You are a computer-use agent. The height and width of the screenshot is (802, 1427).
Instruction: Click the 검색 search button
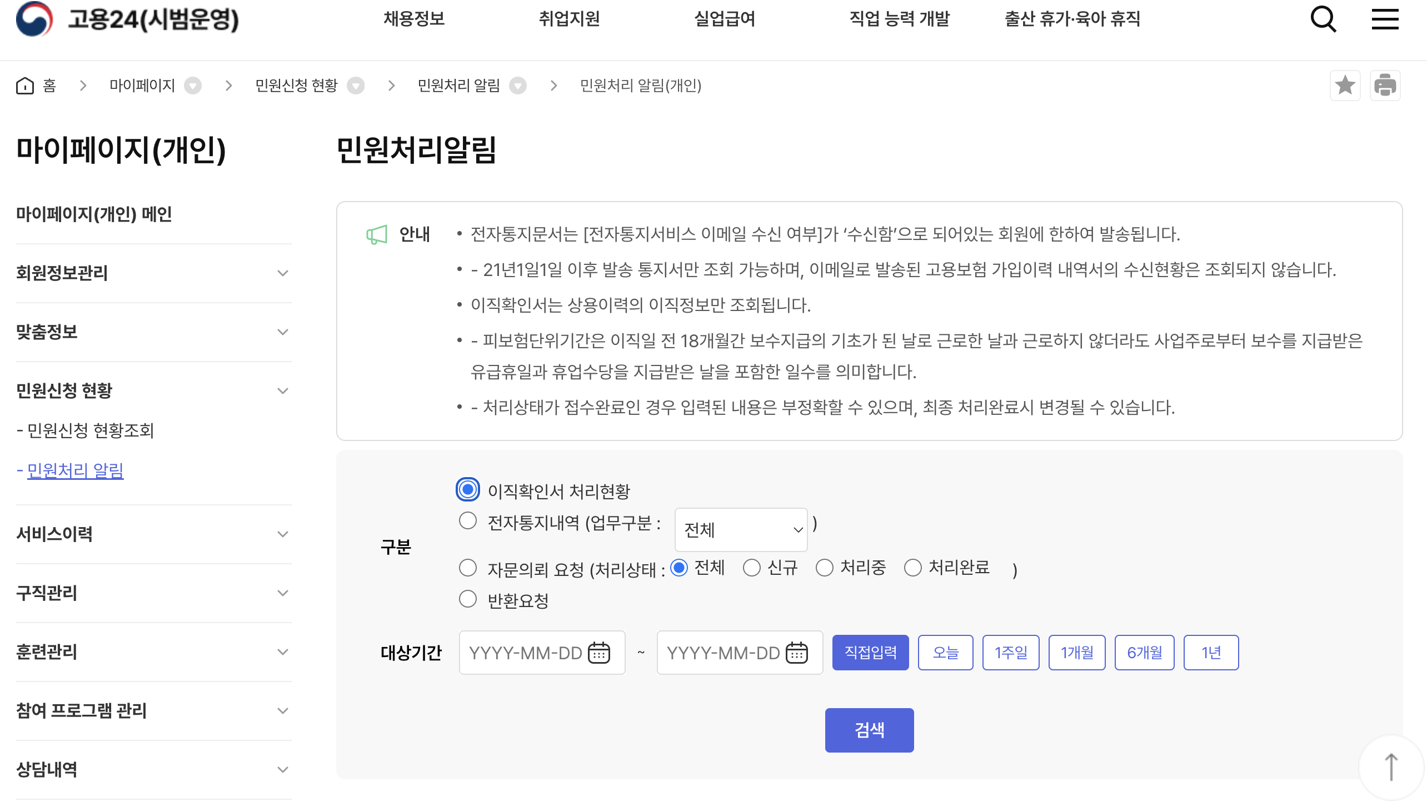pos(869,730)
